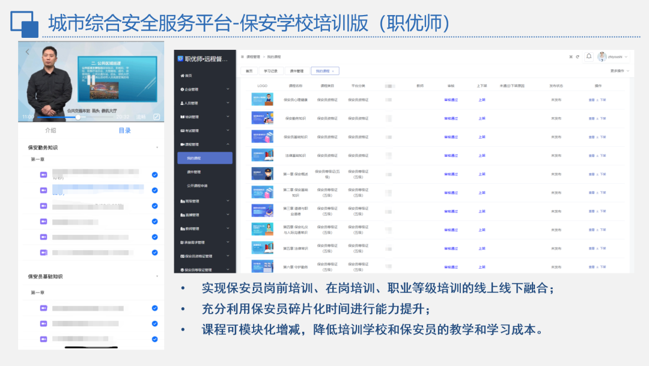
Task: Click 查看 in the 保安员基础知识 row
Action: pos(591,137)
